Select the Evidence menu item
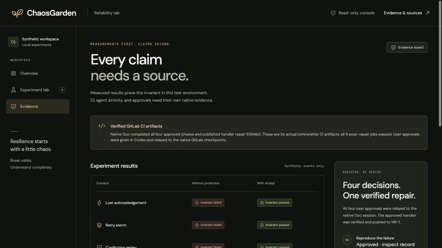Image resolution: width=442 pixels, height=248 pixels. pos(38,106)
